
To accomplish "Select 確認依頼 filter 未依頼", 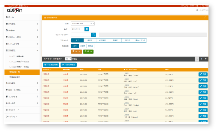I will (83, 46).
